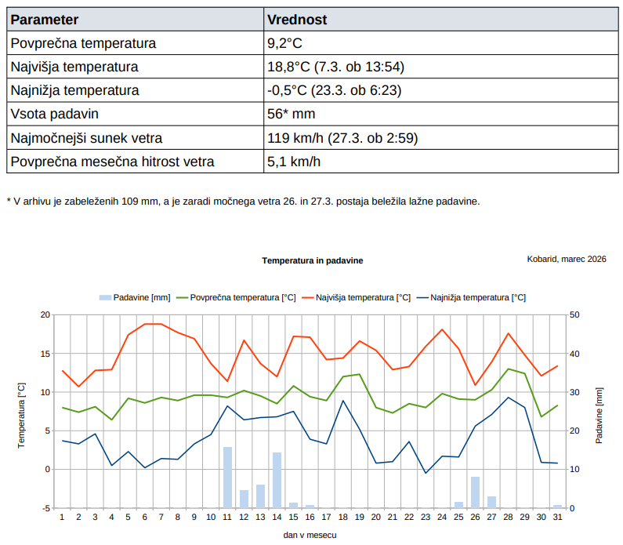Click the precipitation bar for day 14
623x545 pixels.
click(x=277, y=480)
